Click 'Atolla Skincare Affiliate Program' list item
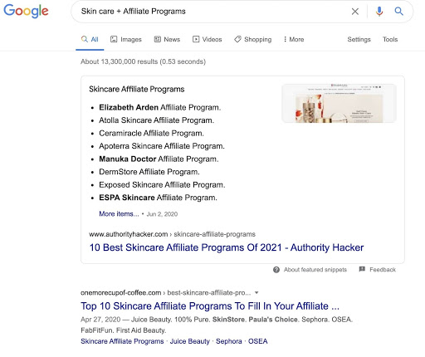 click(x=156, y=120)
